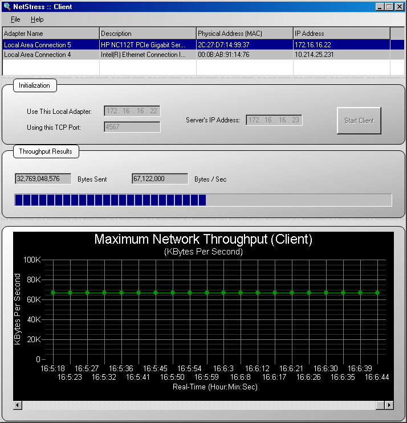
Task: Open the Help menu
Action: point(37,19)
